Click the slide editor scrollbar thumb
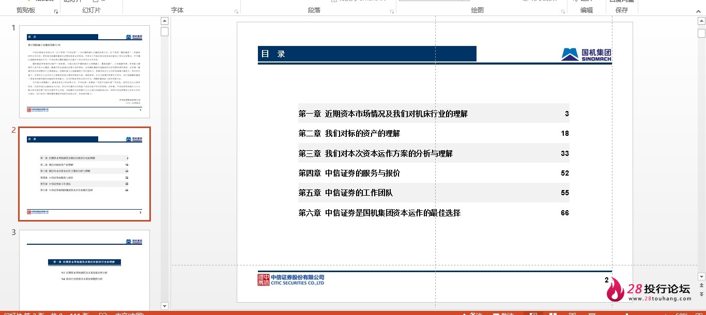The image size is (706, 315). pyautogui.click(x=701, y=33)
